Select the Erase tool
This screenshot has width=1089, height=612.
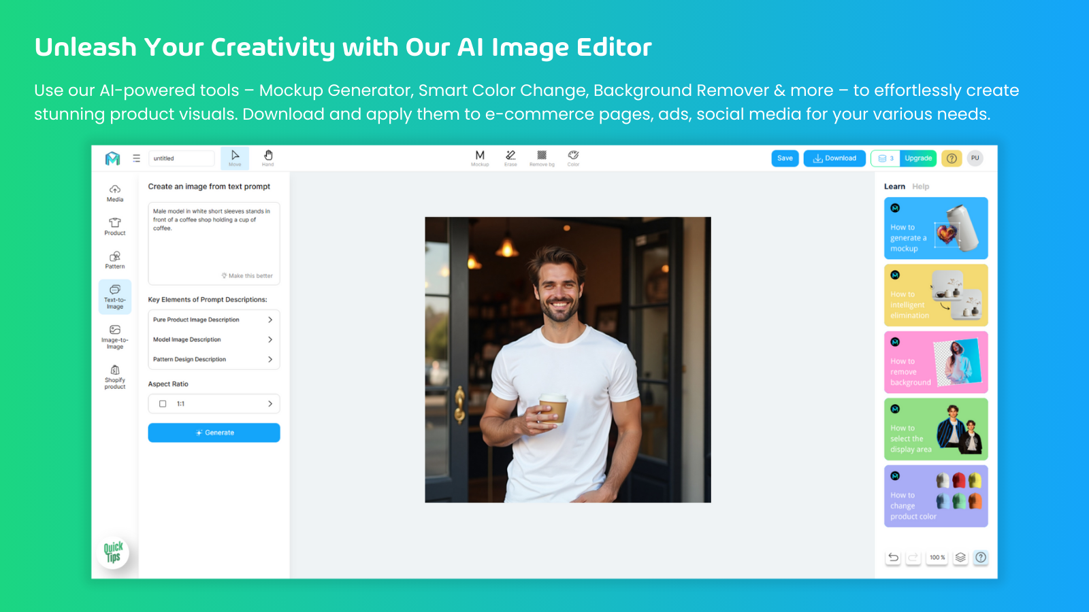[x=510, y=158]
